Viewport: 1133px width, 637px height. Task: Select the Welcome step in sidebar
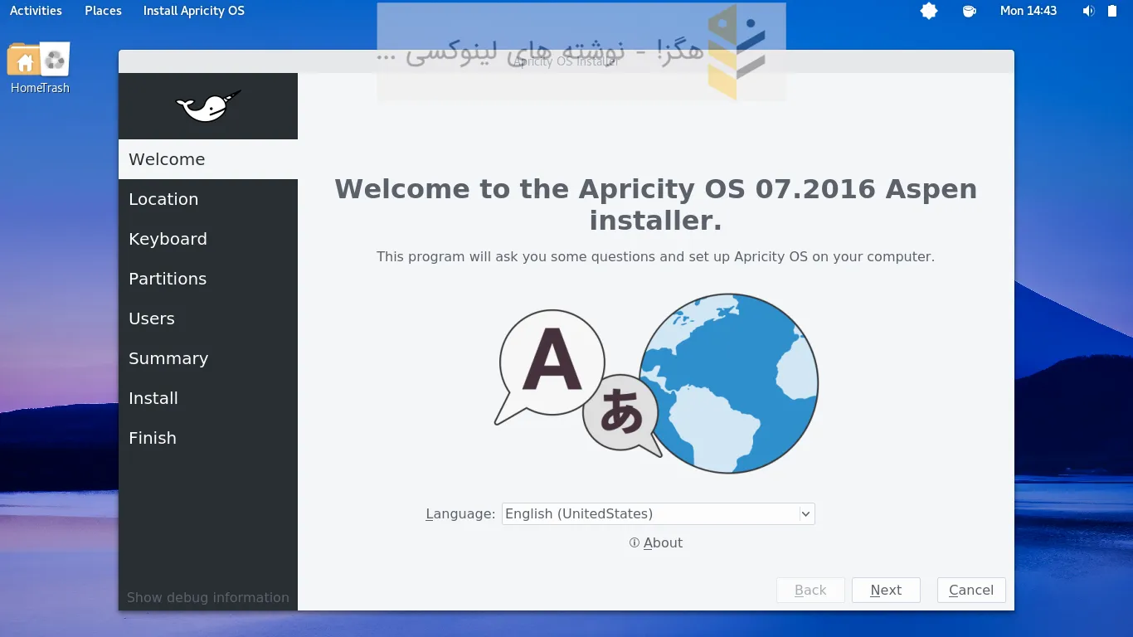(208, 159)
